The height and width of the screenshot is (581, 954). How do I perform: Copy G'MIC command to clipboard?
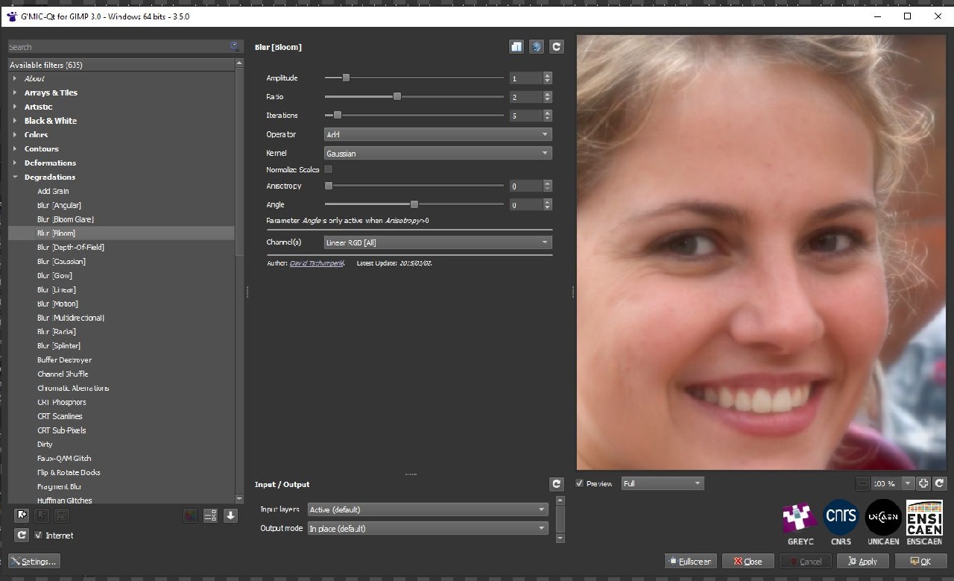tap(517, 46)
